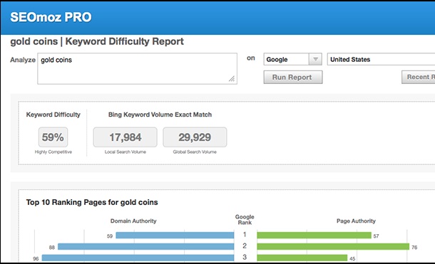Click the green Page Authority bar for rank 3
Screen dimensions: 435x264
click(302, 258)
